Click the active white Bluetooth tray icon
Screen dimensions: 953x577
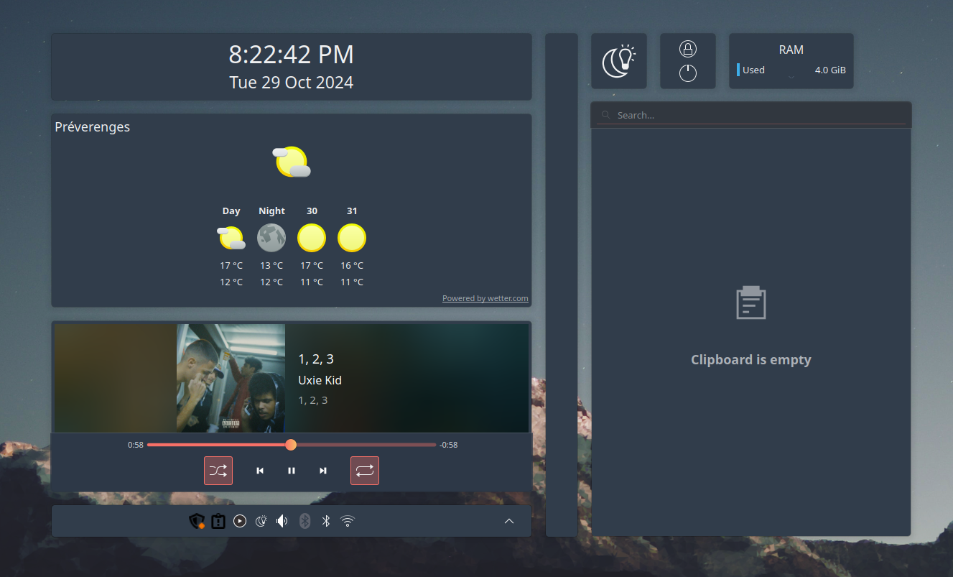[326, 521]
